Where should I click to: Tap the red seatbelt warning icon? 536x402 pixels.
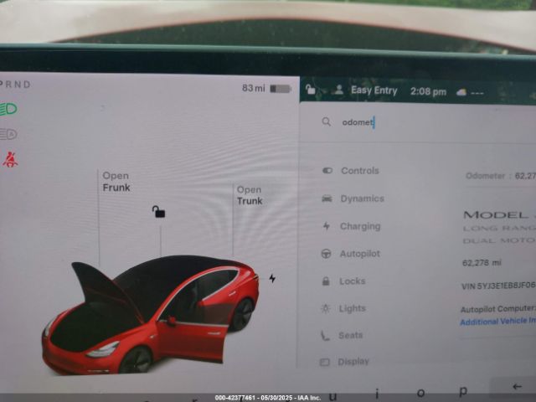click(x=10, y=159)
